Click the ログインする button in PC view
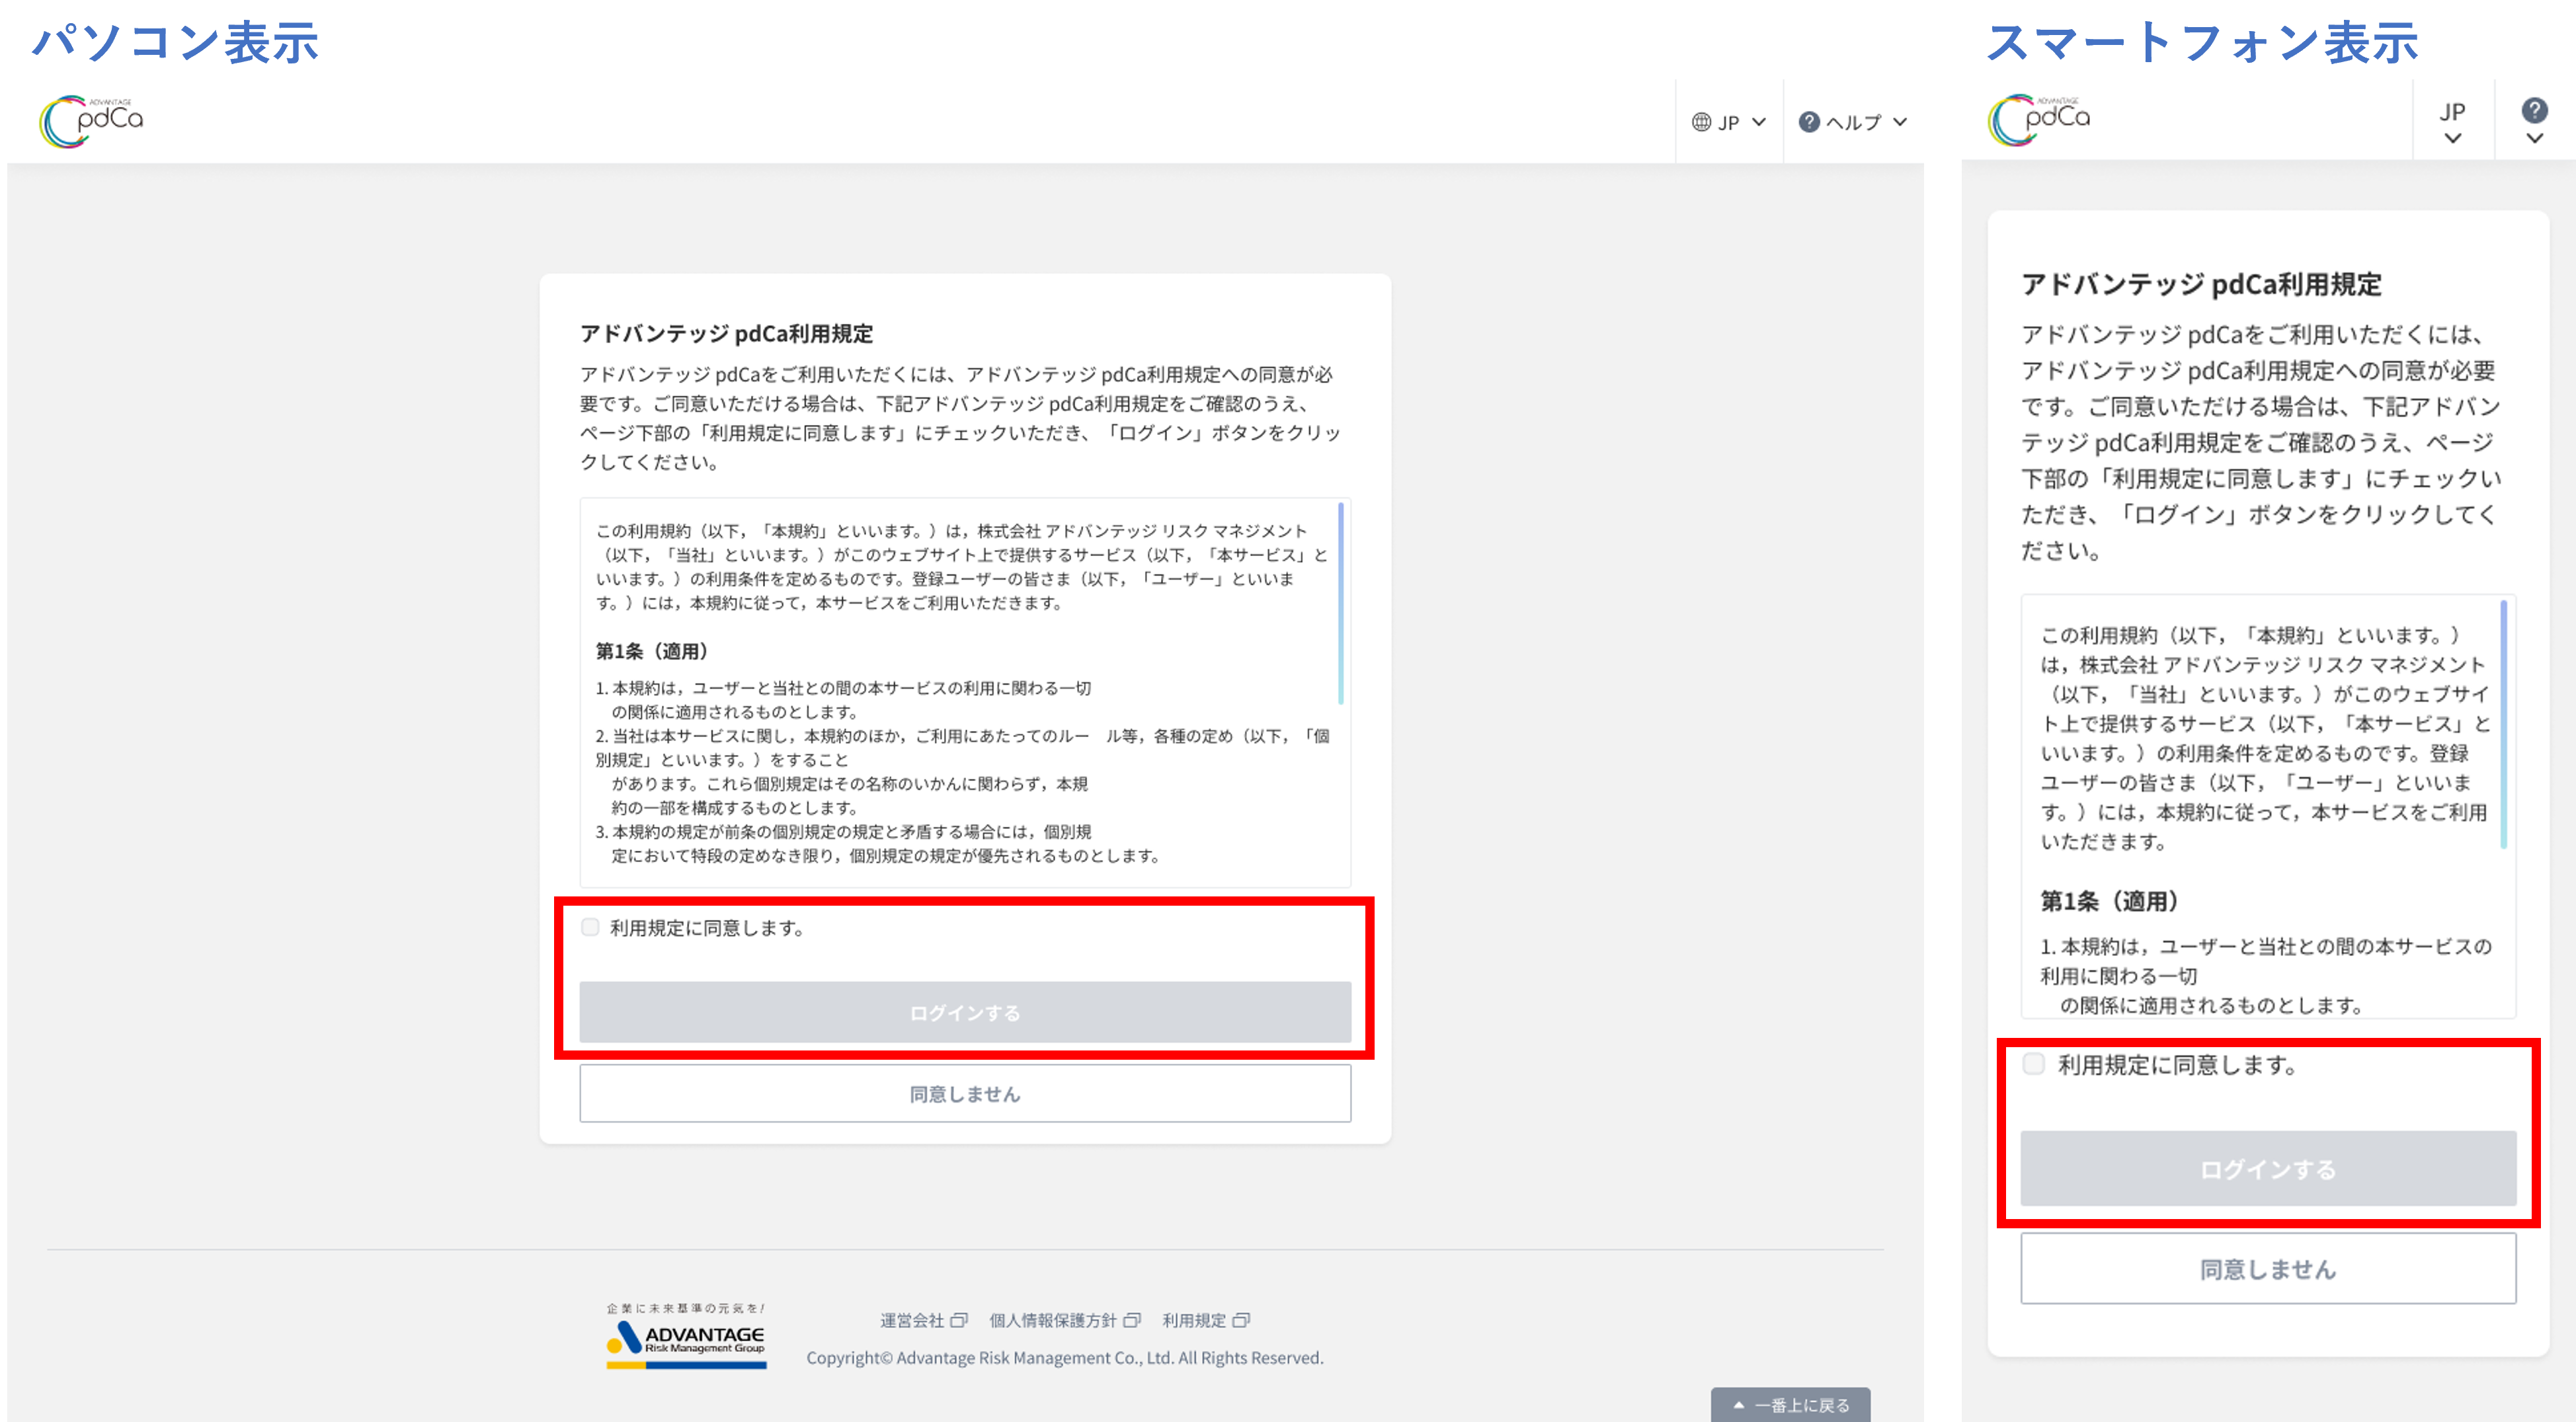The height and width of the screenshot is (1422, 2576). tap(965, 1012)
